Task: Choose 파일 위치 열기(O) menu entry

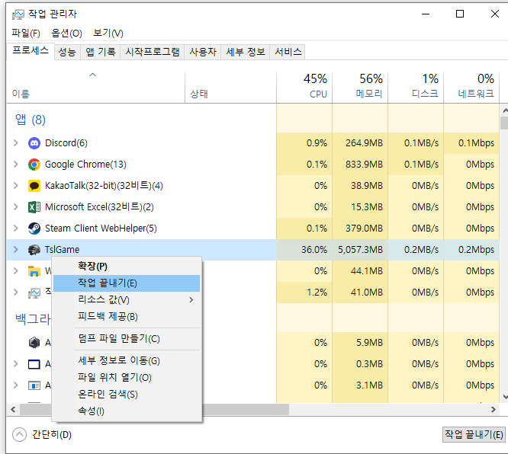Action: click(x=127, y=378)
